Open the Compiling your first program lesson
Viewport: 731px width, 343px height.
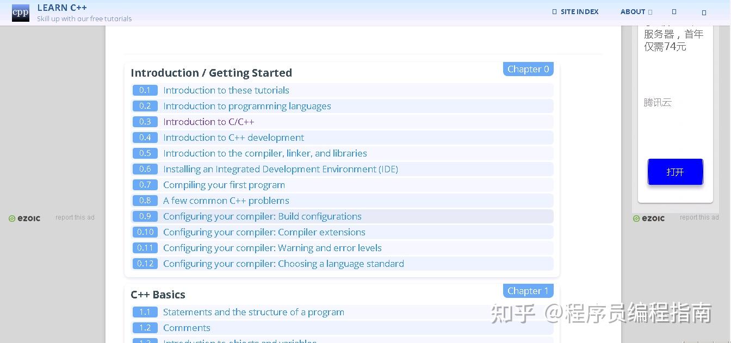point(224,185)
